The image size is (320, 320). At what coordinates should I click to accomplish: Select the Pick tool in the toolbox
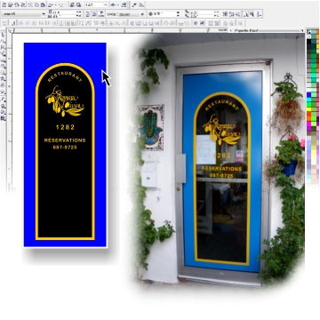click(3, 35)
